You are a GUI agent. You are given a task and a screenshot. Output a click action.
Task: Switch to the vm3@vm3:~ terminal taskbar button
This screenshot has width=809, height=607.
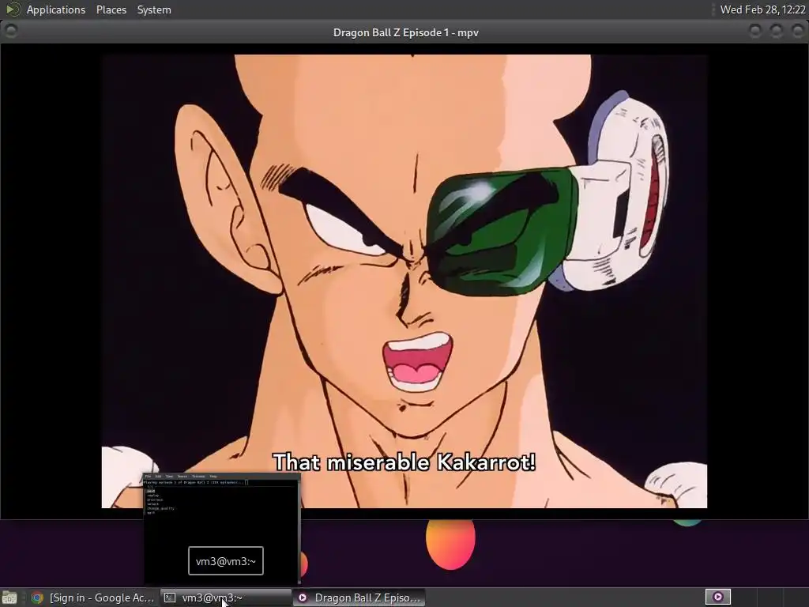coord(225,598)
